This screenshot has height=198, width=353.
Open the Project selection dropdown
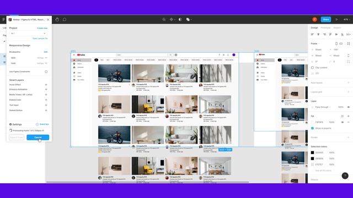pos(28,34)
